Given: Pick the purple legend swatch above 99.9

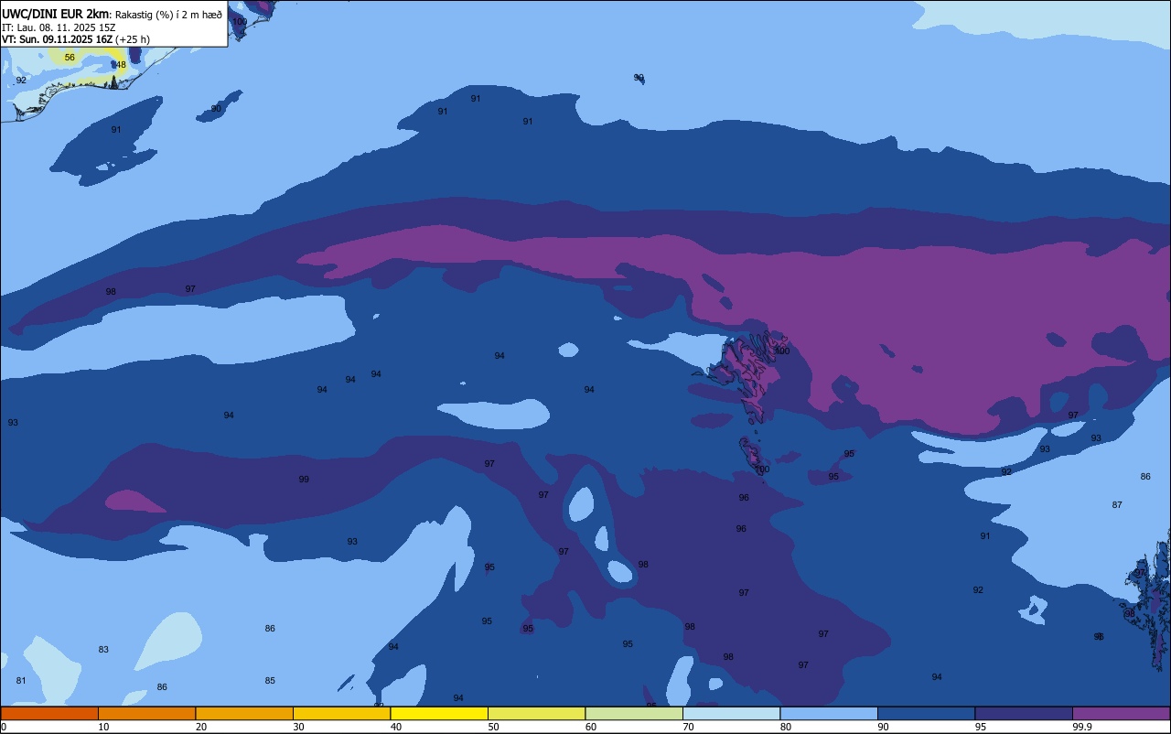Looking at the screenshot, I should pyautogui.click(x=1122, y=713).
